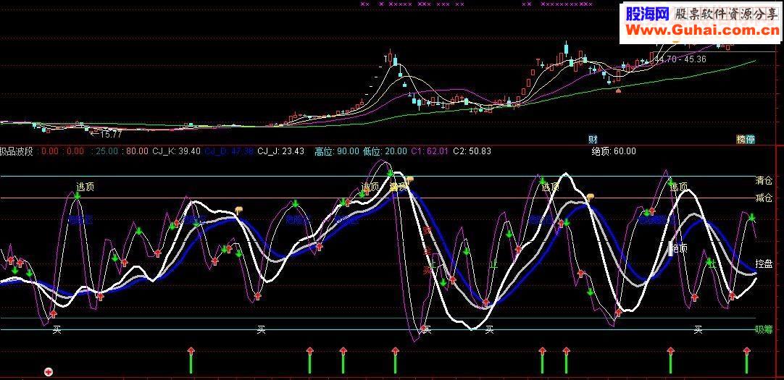The width and height of the screenshot is (784, 380).
Task: Click the C1: 62.01 value
Action: point(430,151)
